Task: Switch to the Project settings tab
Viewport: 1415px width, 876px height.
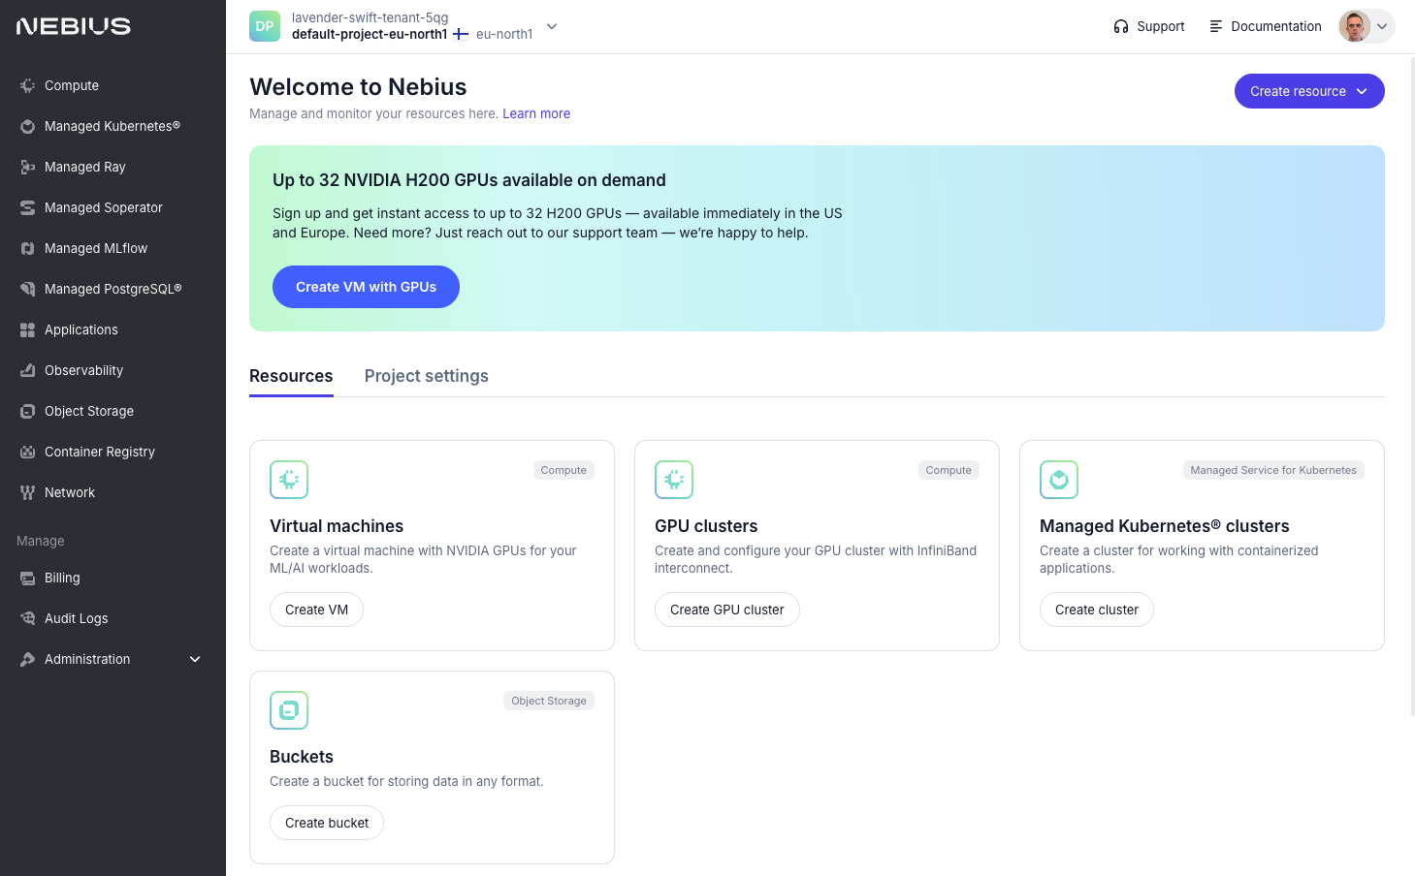Action: point(426,376)
